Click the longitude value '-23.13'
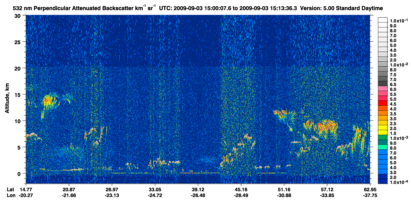This screenshot has height=211, width=411. click(x=112, y=195)
